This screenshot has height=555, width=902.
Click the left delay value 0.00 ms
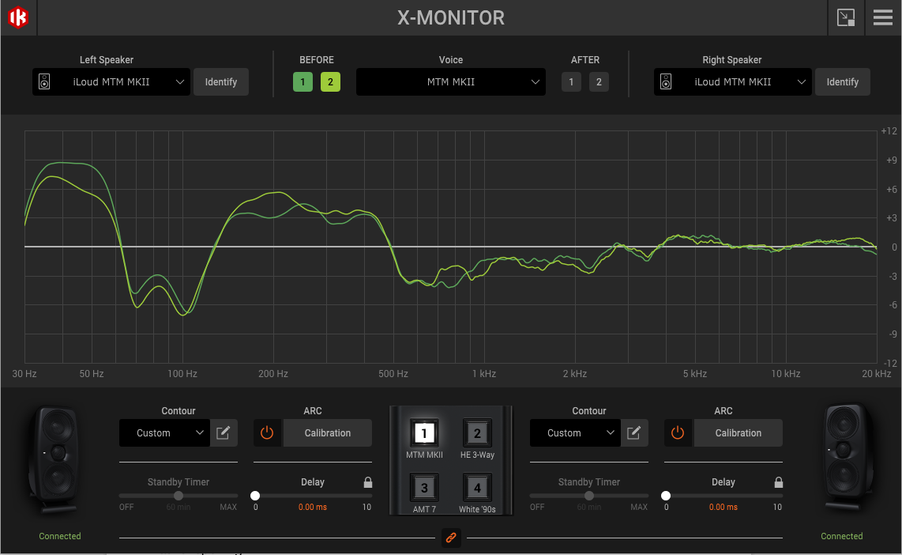click(x=312, y=508)
